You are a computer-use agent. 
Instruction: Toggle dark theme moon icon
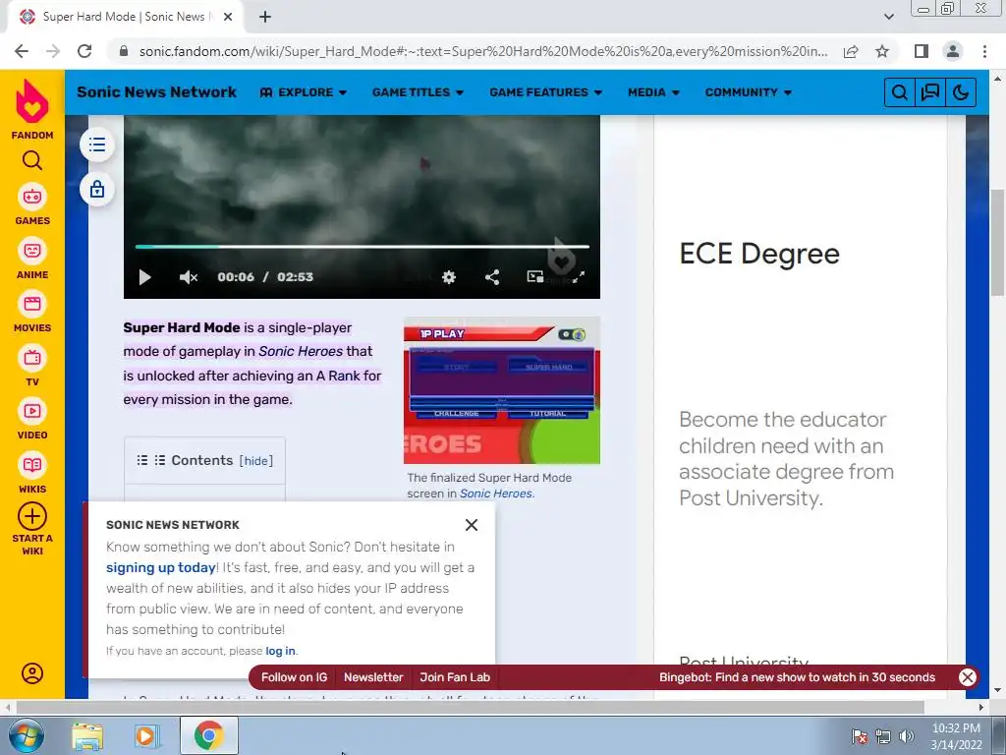[x=961, y=92]
